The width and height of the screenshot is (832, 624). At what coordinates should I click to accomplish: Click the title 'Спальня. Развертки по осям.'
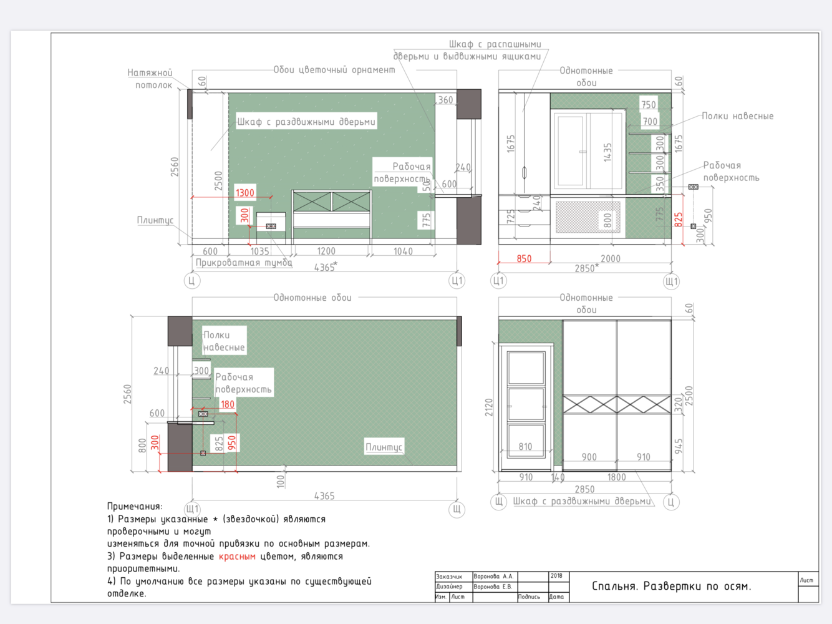click(x=671, y=586)
